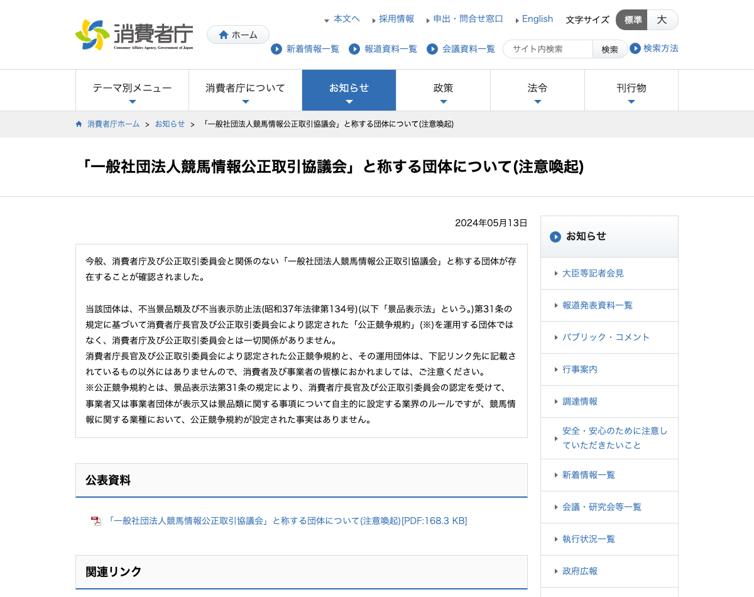This screenshot has height=597, width=754.
Task: Click the 文字サイズ label
Action: pos(587,20)
